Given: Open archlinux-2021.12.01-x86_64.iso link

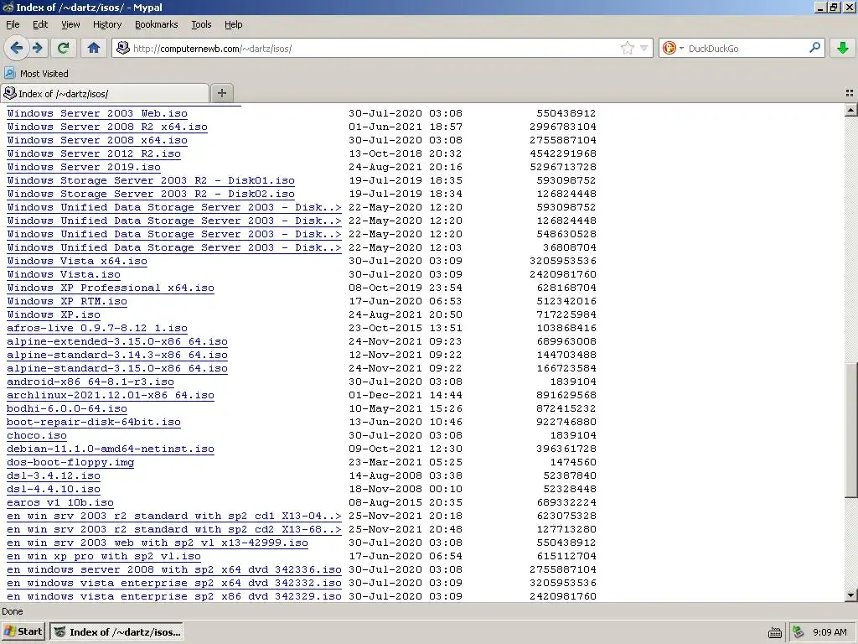Looking at the screenshot, I should point(111,395).
